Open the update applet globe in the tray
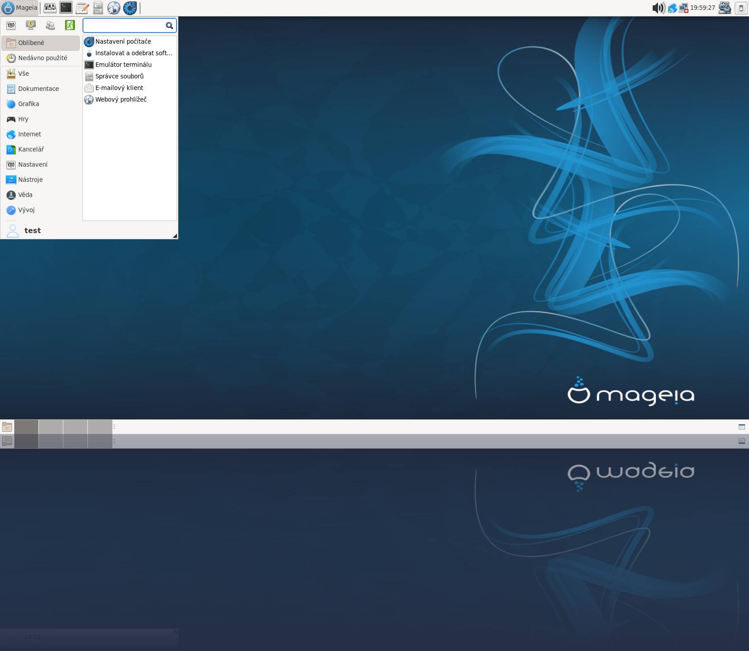Screen dimensions: 749x651 672,8
